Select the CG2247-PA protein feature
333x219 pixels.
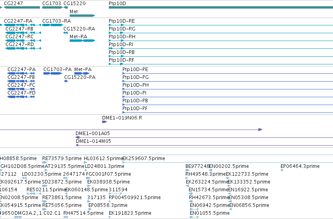click(21, 73)
